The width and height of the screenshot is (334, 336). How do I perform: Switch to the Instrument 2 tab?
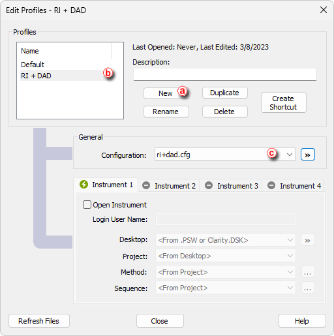pos(169,186)
